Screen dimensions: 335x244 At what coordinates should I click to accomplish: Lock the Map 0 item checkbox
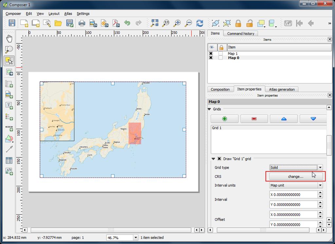coord(221,58)
